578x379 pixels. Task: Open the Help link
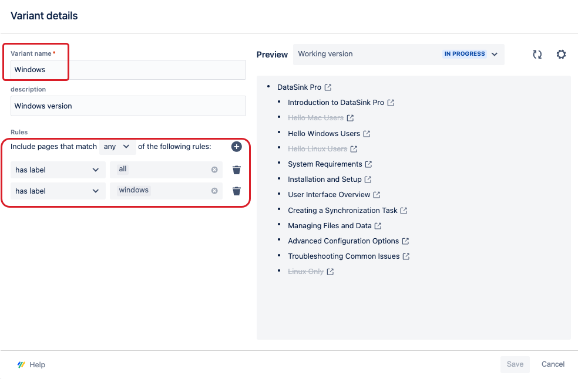point(37,365)
